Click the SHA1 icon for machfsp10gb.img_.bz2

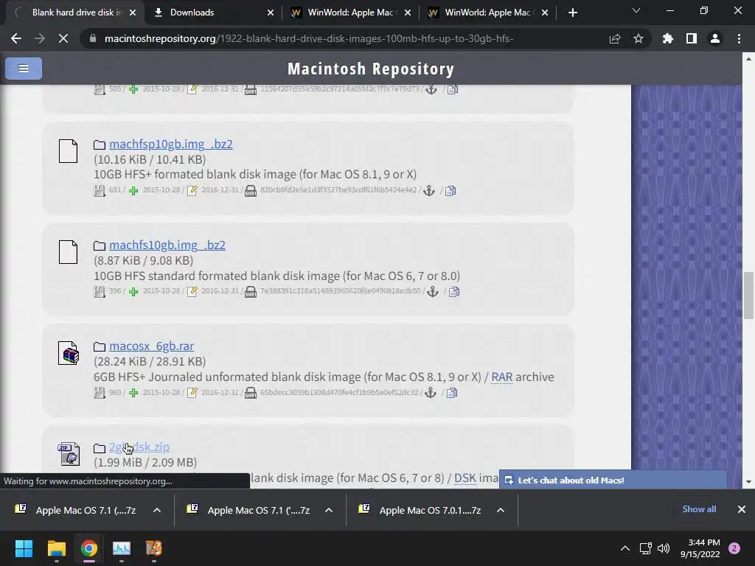tap(251, 191)
